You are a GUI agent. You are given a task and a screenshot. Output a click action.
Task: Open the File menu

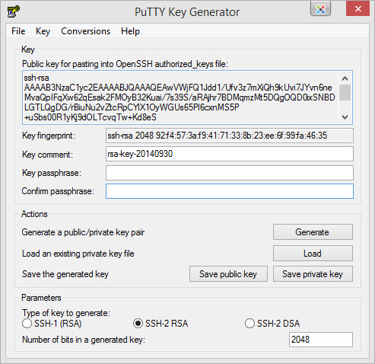click(x=18, y=31)
